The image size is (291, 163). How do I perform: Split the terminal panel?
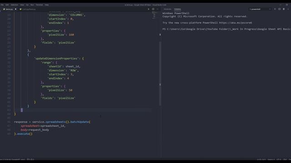coord(279,9)
